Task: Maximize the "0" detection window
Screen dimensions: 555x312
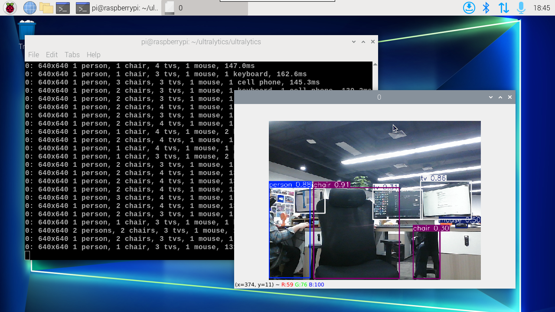Action: [x=500, y=97]
